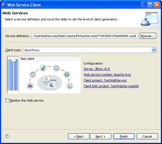The height and width of the screenshot is (144, 162).
Task: Click the Browse... button
Action: [x=148, y=36]
